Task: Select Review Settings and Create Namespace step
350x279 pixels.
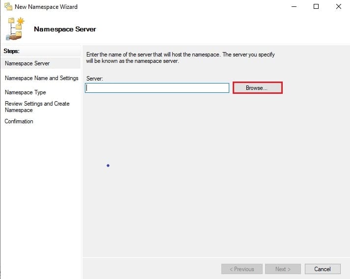Action: coord(37,107)
